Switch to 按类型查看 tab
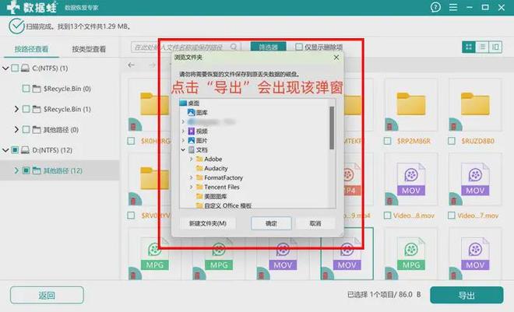The width and height of the screenshot is (514, 312). pos(89,49)
